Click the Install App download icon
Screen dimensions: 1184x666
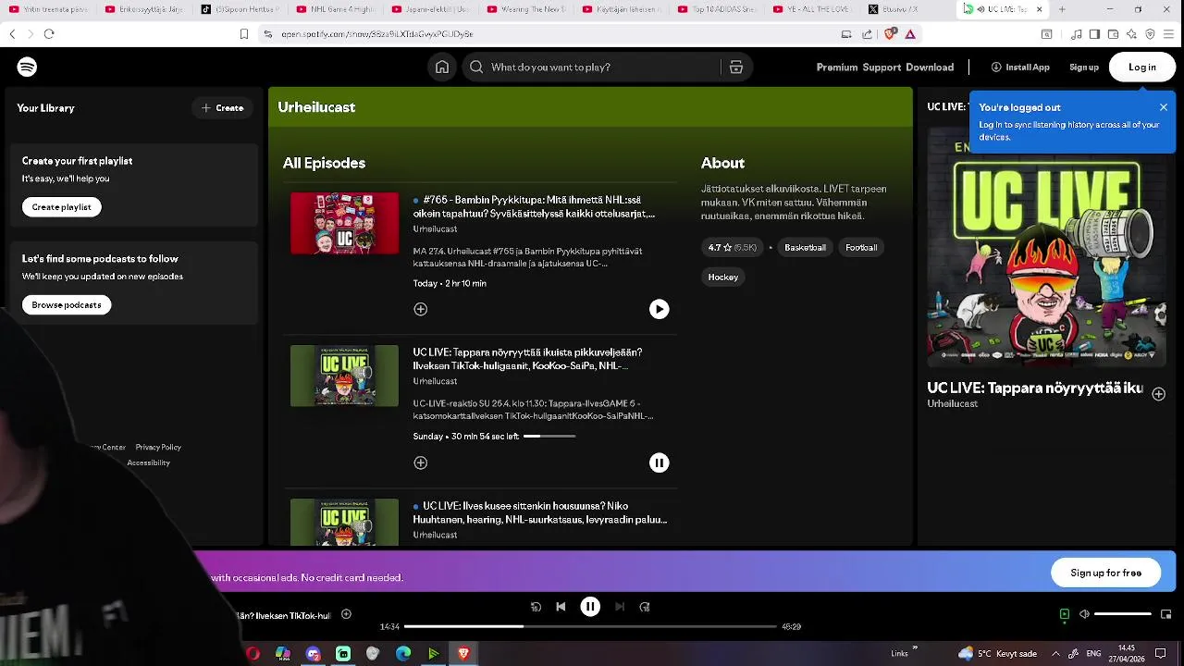(996, 67)
